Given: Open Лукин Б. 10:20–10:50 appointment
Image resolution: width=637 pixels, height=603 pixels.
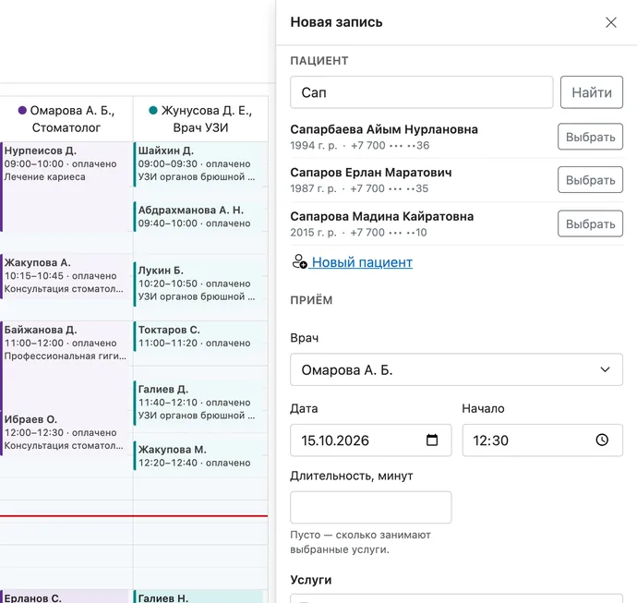Looking at the screenshot, I should [x=200, y=284].
